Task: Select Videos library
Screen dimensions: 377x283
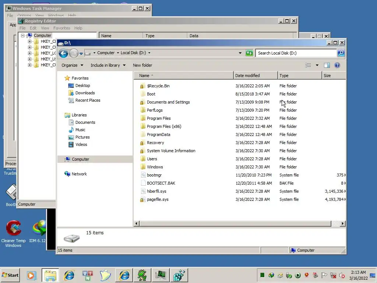Action: click(x=81, y=144)
